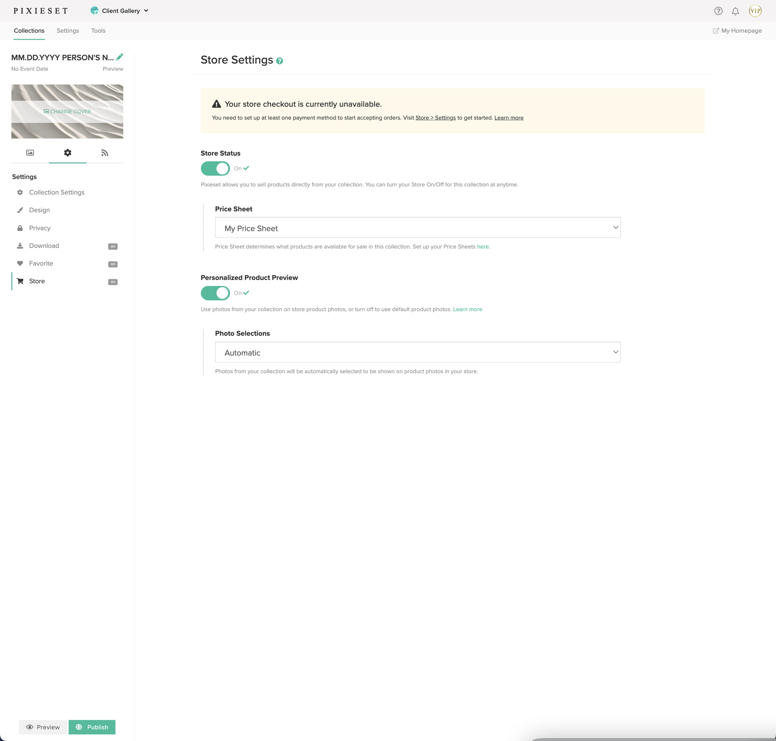The width and height of the screenshot is (776, 741).
Task: Go to the Tools tab
Action: pos(98,31)
